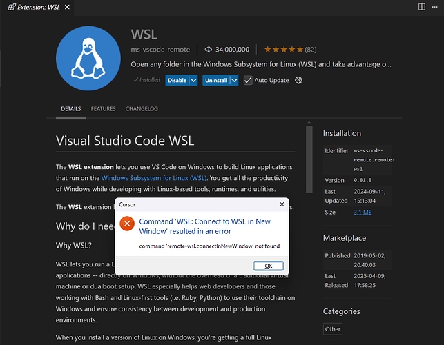The height and width of the screenshot is (345, 444).
Task: Close the Extension: WSL tab
Action: coord(67,7)
